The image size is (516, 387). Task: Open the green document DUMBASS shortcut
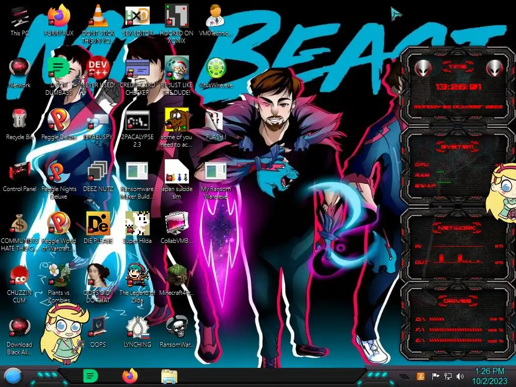pos(58,68)
